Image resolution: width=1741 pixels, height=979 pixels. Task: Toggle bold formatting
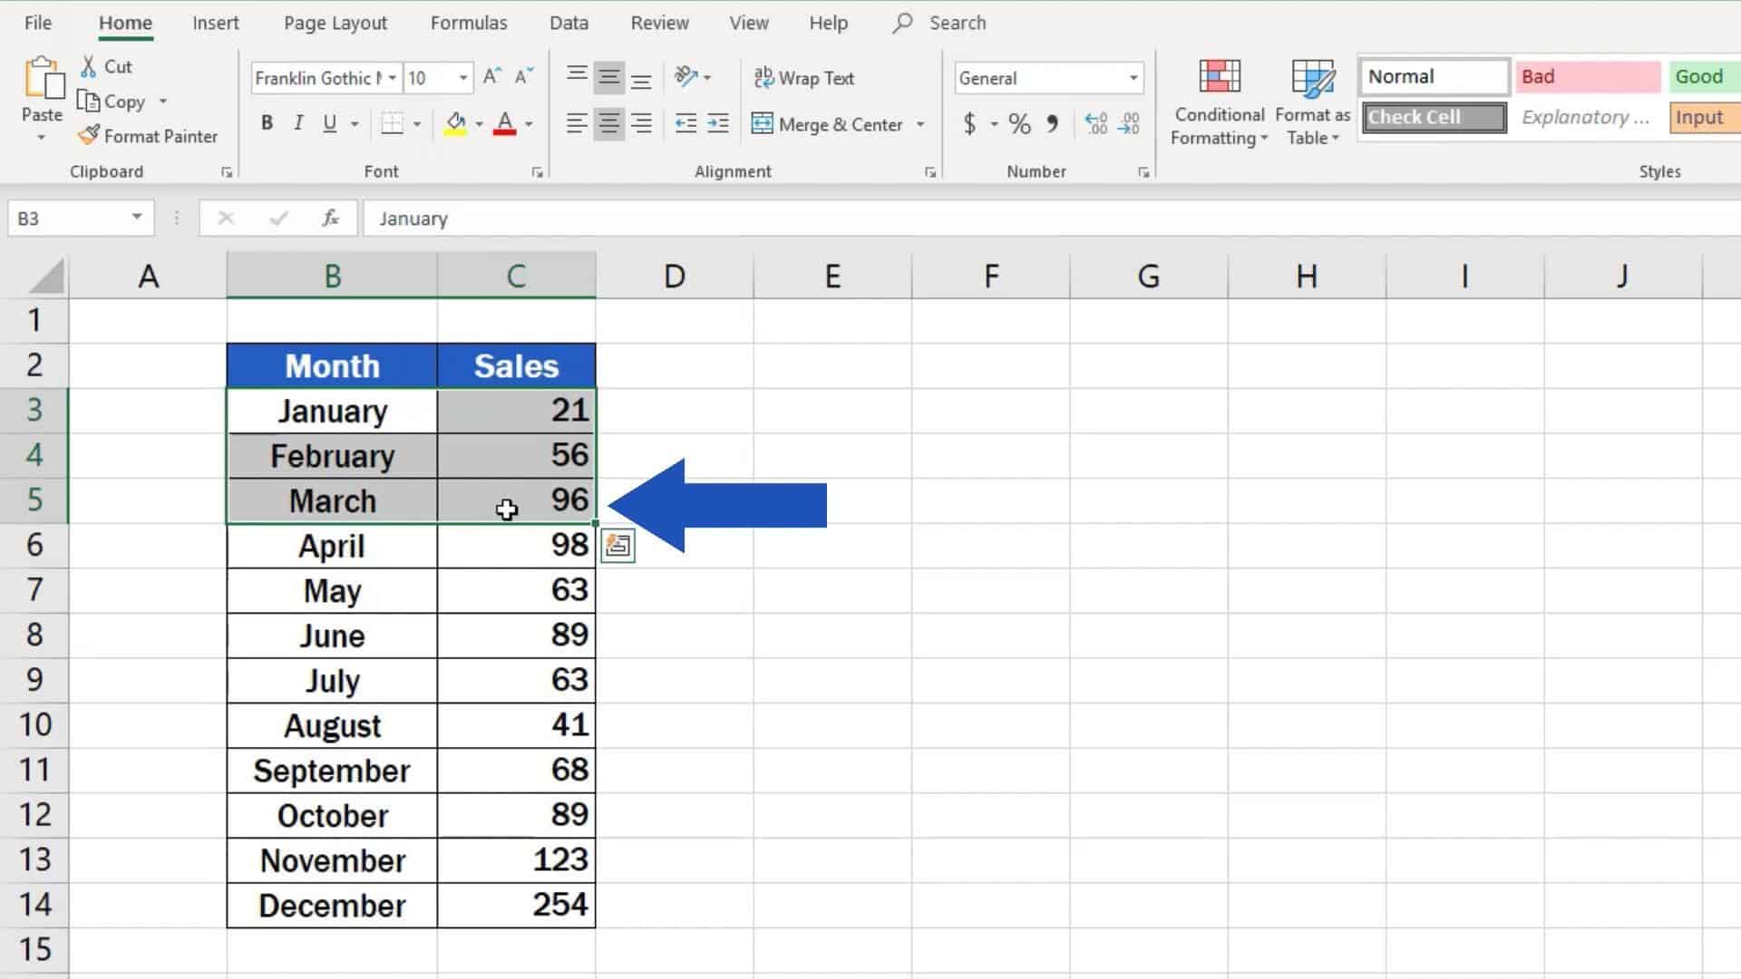[267, 123]
